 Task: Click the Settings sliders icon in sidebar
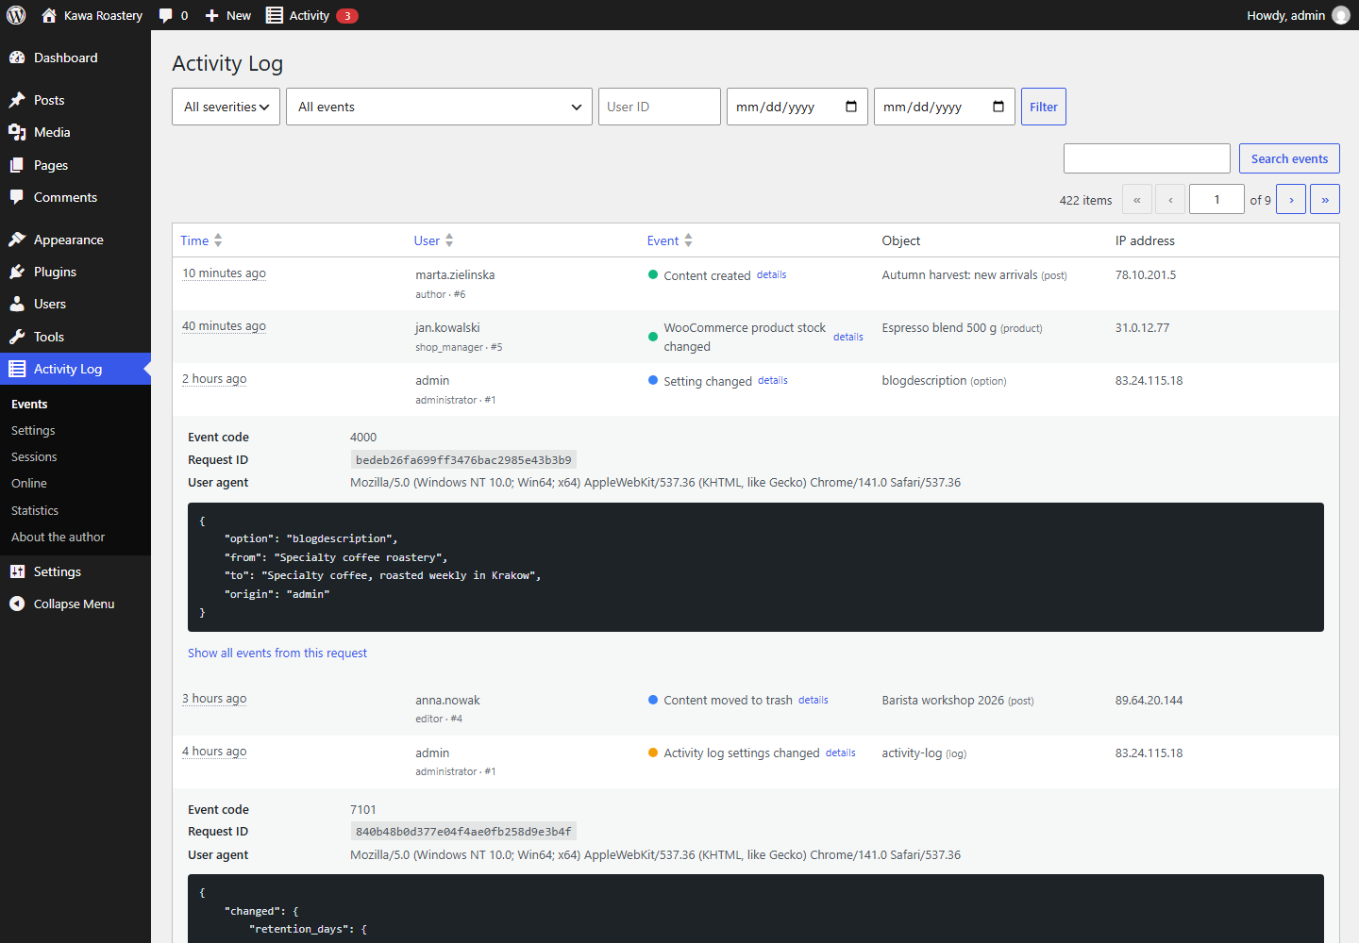point(17,571)
